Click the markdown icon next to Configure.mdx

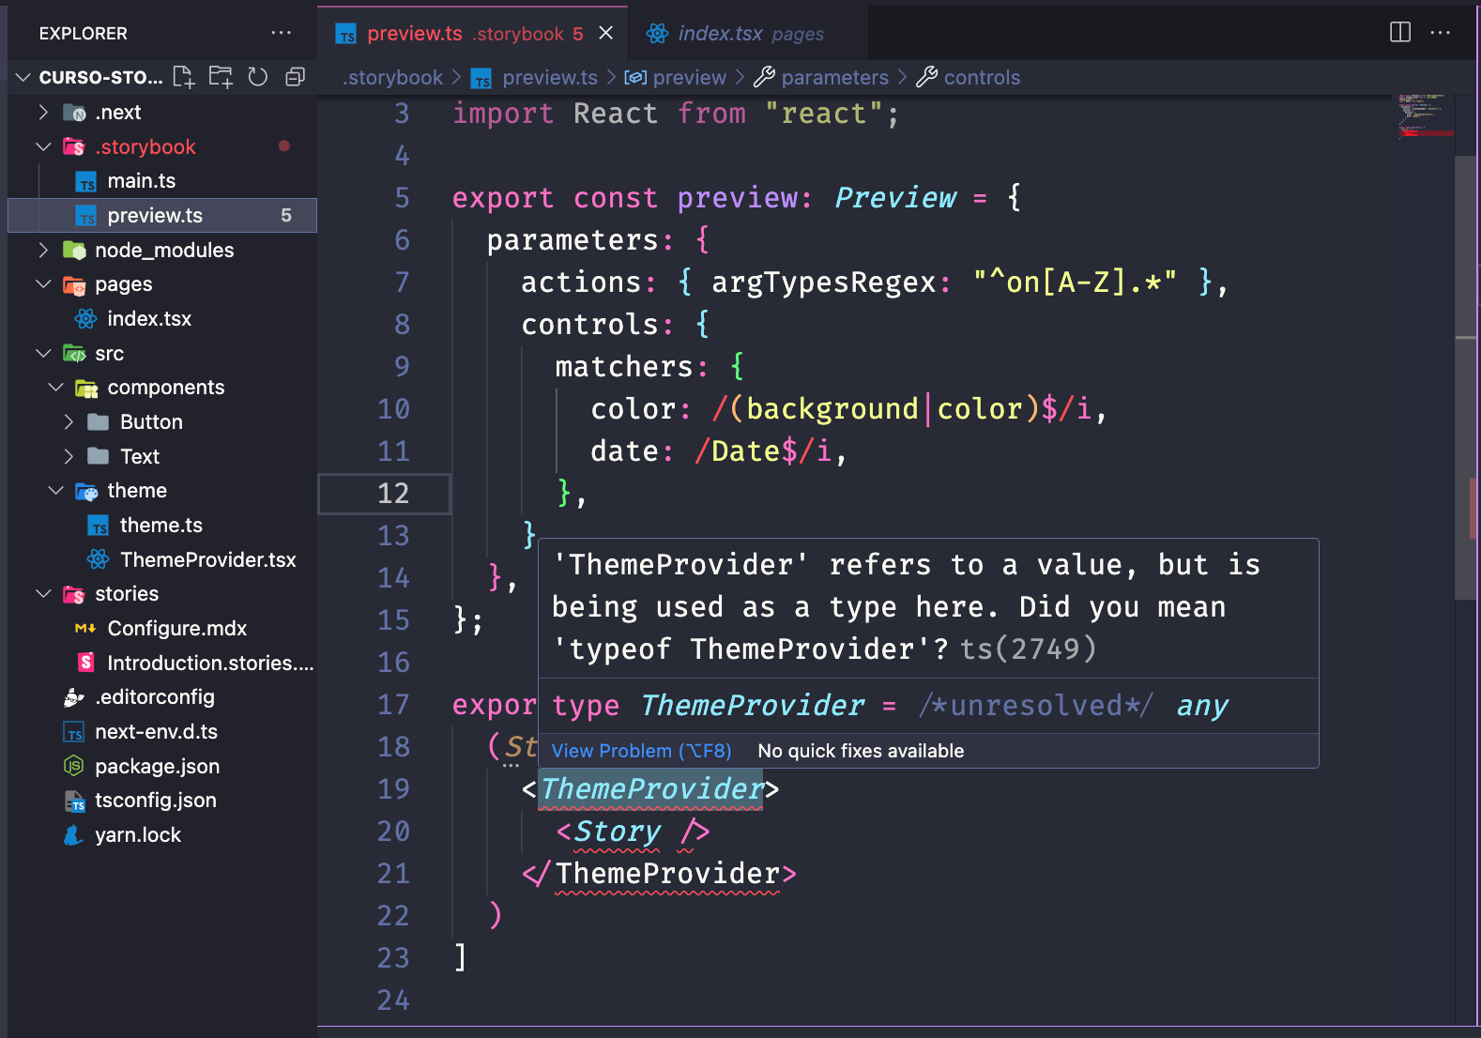[x=85, y=629]
